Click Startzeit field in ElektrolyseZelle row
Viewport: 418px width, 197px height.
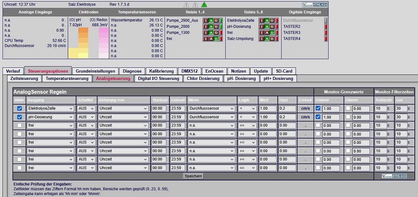tap(159, 109)
